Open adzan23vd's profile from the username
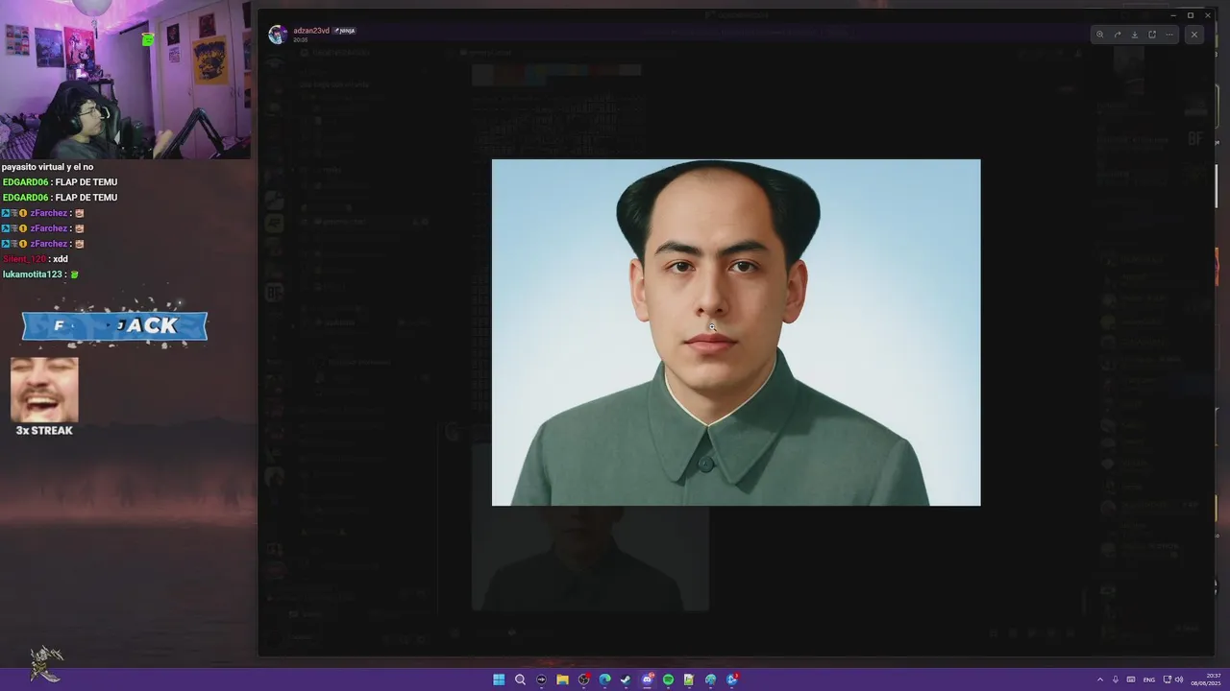 click(x=311, y=31)
